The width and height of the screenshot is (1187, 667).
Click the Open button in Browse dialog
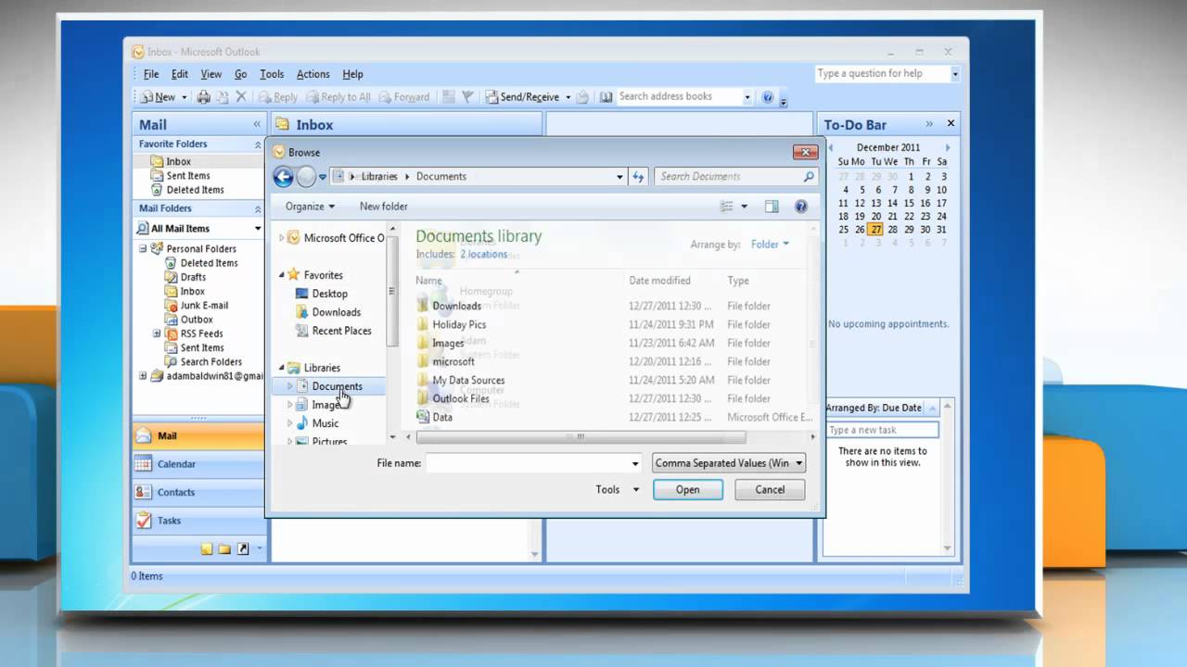[x=688, y=490]
